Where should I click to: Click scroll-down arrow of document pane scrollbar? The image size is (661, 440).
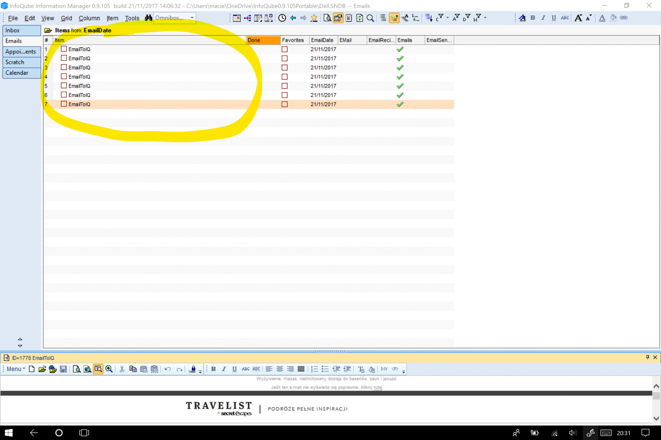(656, 418)
